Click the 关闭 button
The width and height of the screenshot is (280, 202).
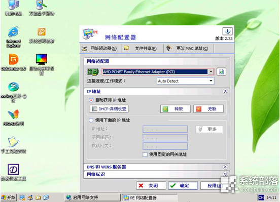[x=151, y=186]
